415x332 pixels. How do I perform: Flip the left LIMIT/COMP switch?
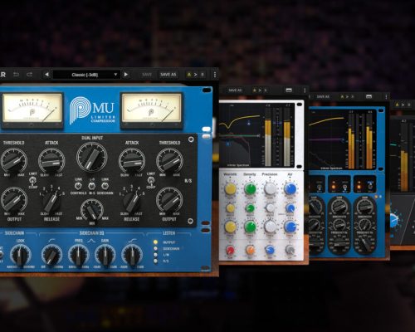(x=33, y=181)
